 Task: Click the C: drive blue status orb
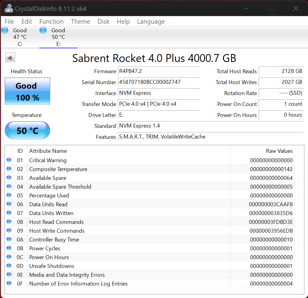click(5, 30)
